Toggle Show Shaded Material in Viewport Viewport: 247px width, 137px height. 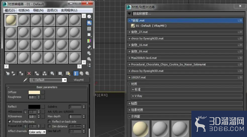[x=68, y=73]
